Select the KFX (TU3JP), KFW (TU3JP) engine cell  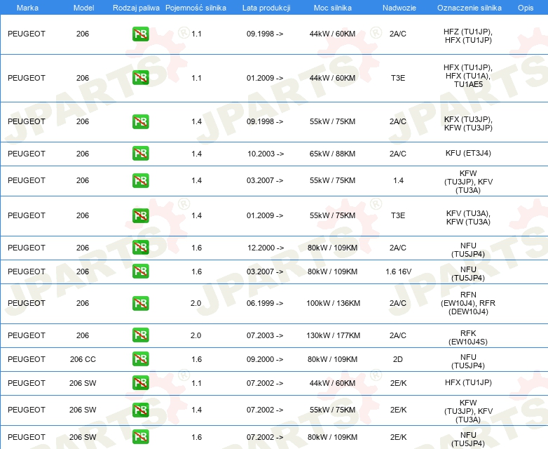click(468, 123)
